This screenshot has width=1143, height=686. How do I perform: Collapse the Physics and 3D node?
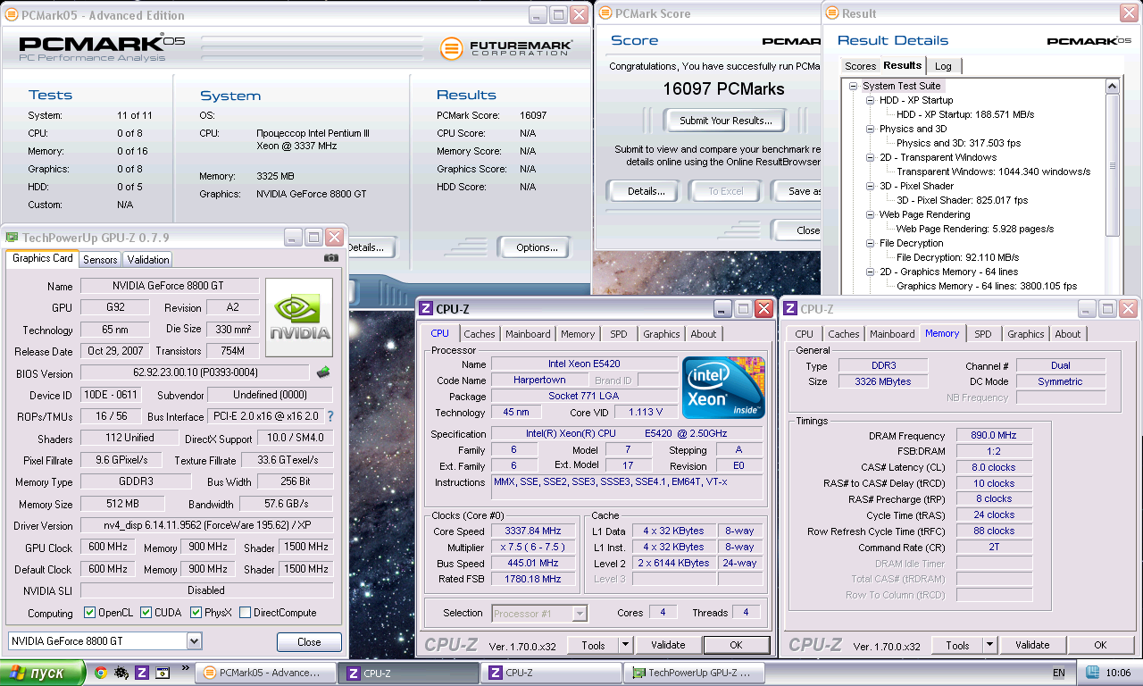[x=871, y=129]
